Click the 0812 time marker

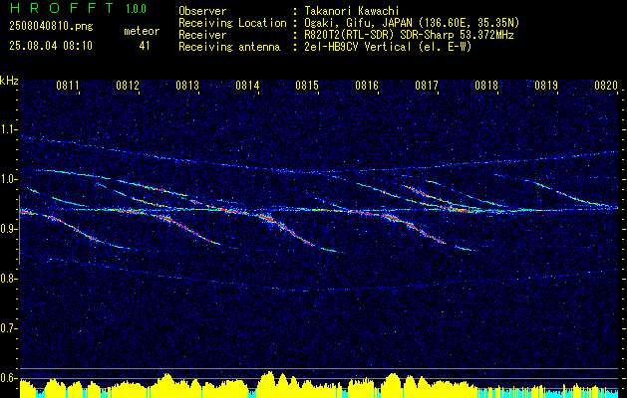click(x=128, y=85)
